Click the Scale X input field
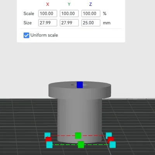 pos(48,14)
